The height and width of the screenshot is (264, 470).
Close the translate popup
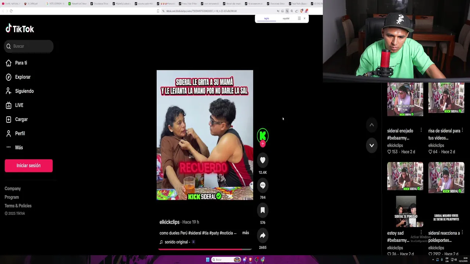pos(304,18)
